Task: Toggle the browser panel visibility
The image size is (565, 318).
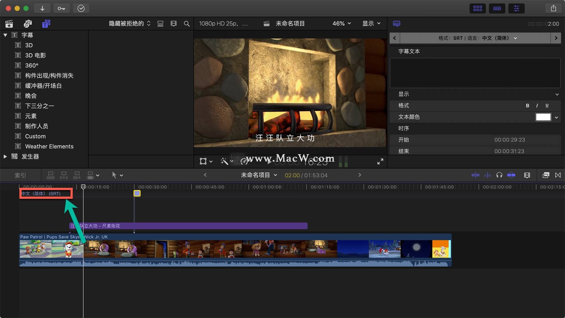Action: coord(477,9)
